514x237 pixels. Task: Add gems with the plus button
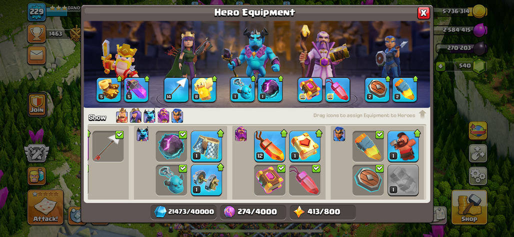click(x=440, y=66)
